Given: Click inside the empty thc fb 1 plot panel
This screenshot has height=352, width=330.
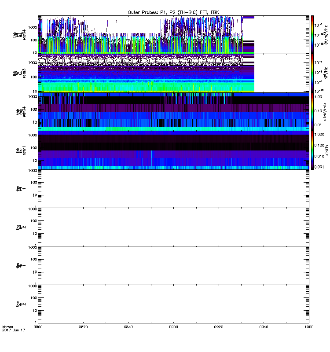Looking at the screenshot, I should (x=173, y=266).
